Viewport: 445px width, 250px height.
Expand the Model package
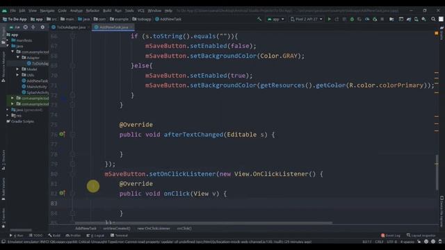coord(18,69)
